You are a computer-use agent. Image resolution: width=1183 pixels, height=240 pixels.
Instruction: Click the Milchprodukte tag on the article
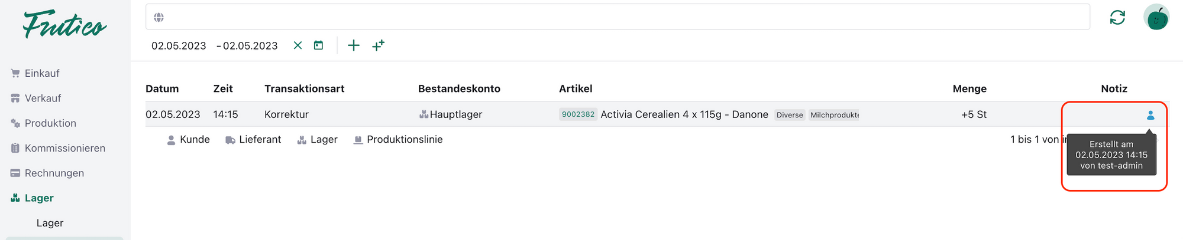834,115
